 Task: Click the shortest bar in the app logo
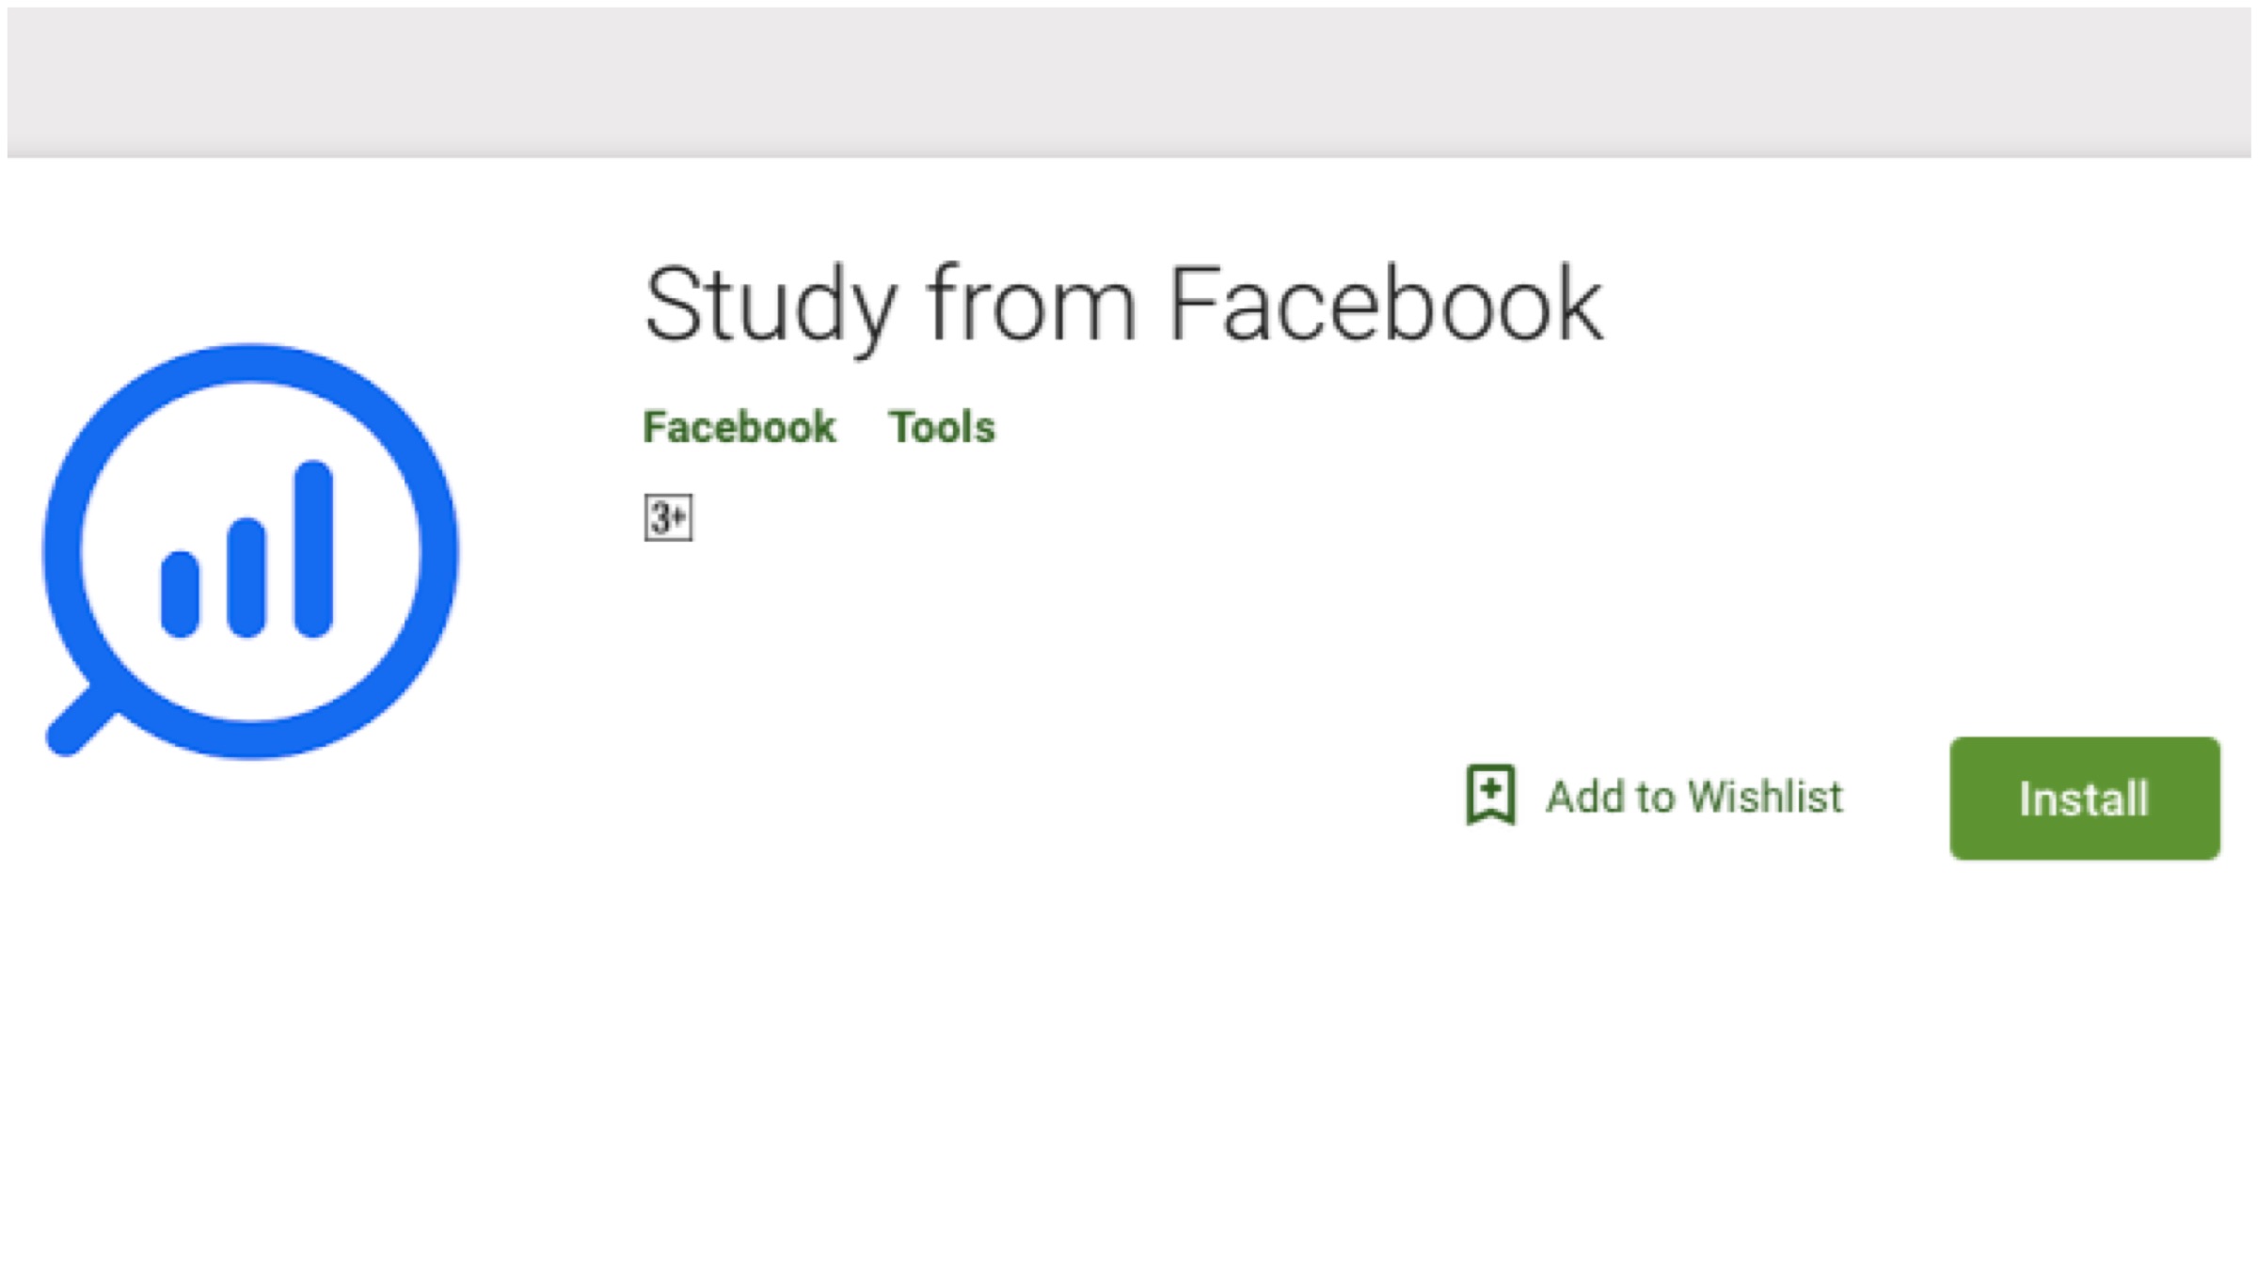pos(180,594)
